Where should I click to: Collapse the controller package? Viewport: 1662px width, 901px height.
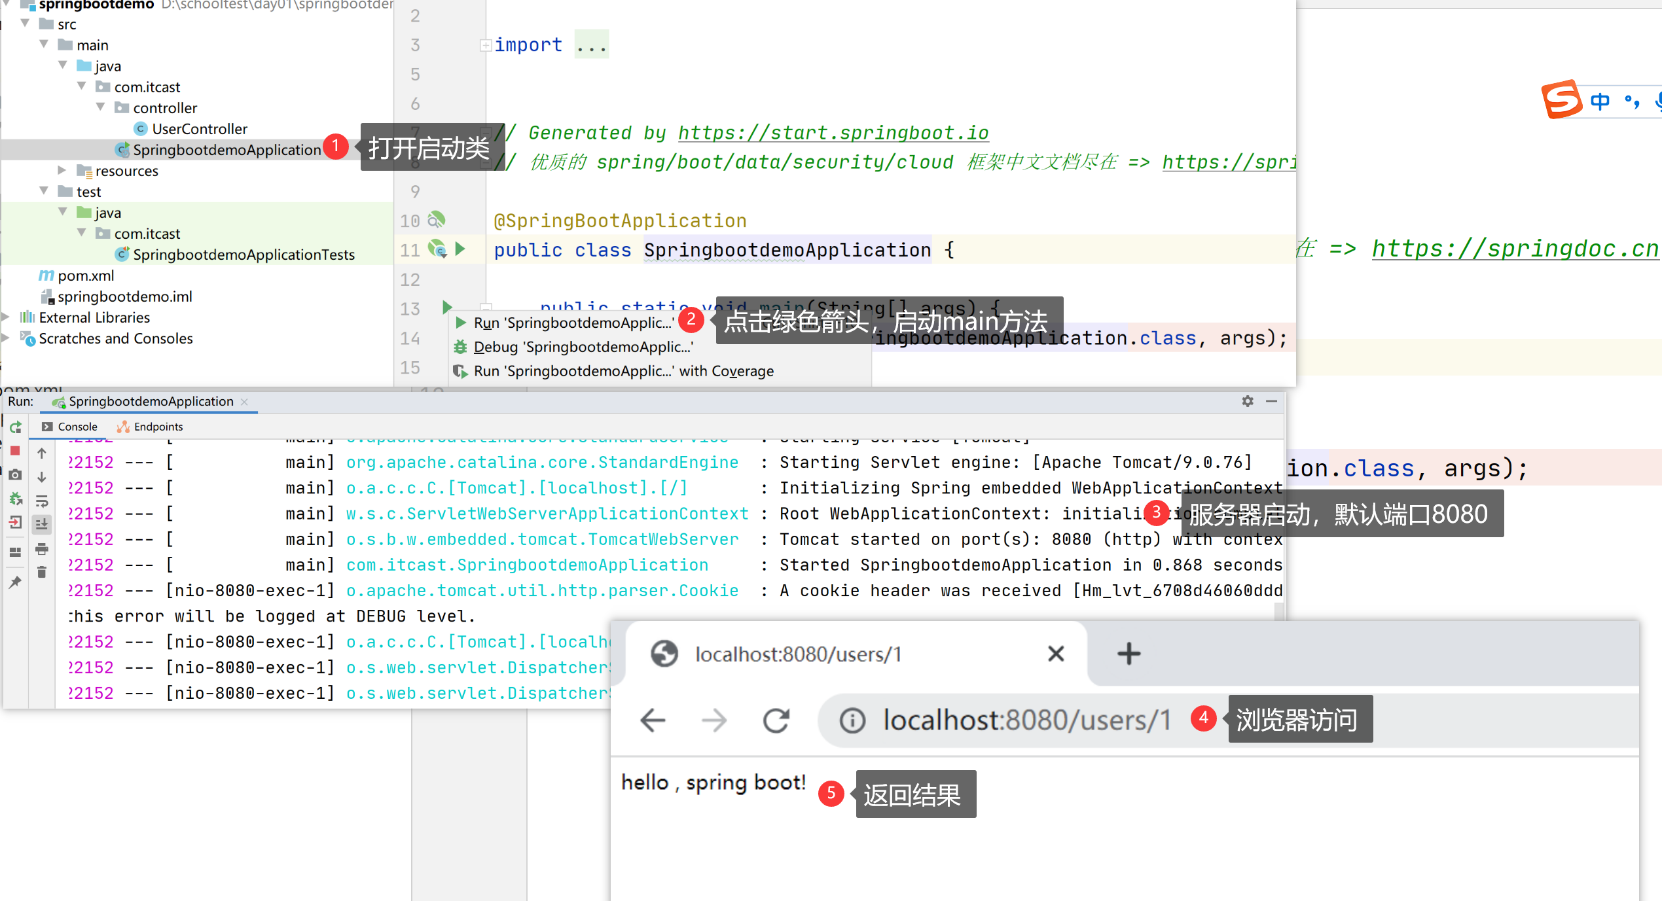tap(101, 107)
